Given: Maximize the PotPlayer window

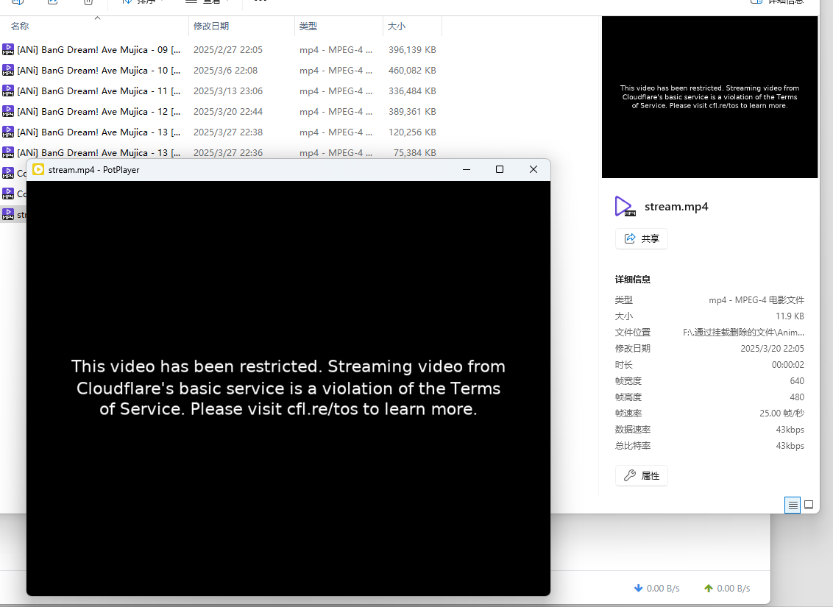Looking at the screenshot, I should (x=500, y=169).
